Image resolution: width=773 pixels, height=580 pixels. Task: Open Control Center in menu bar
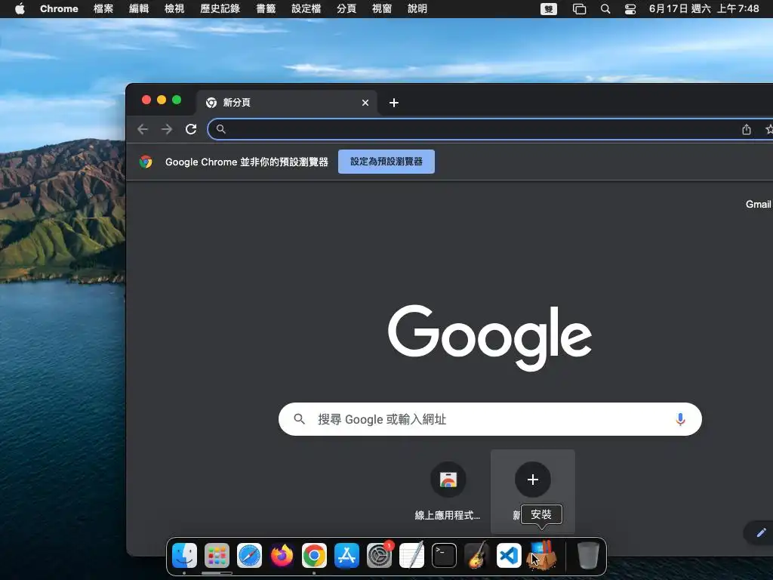[630, 9]
